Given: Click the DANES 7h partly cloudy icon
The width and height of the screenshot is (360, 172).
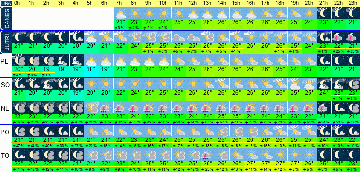Looking at the screenshot, I should (120, 13).
